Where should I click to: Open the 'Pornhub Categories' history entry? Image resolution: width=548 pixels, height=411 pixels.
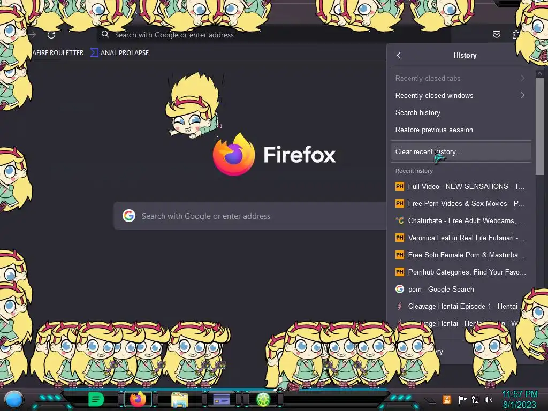(461, 272)
